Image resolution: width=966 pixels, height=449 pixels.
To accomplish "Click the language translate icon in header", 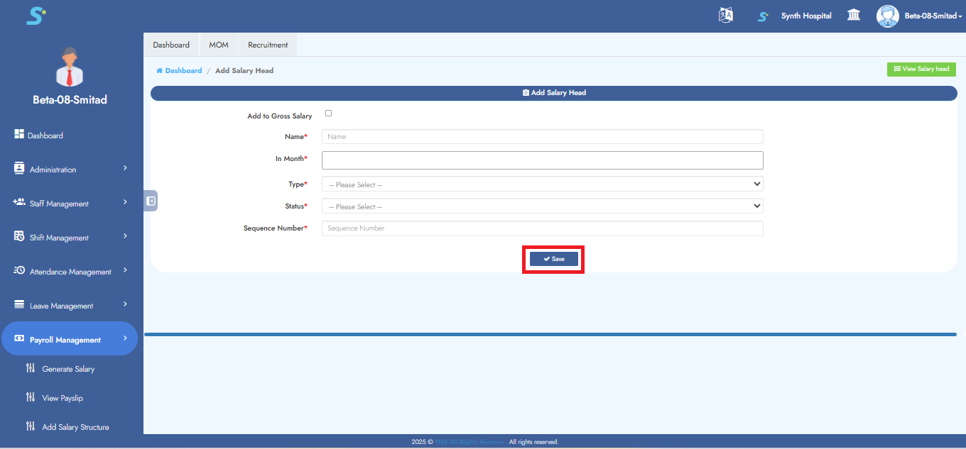I will [x=725, y=16].
